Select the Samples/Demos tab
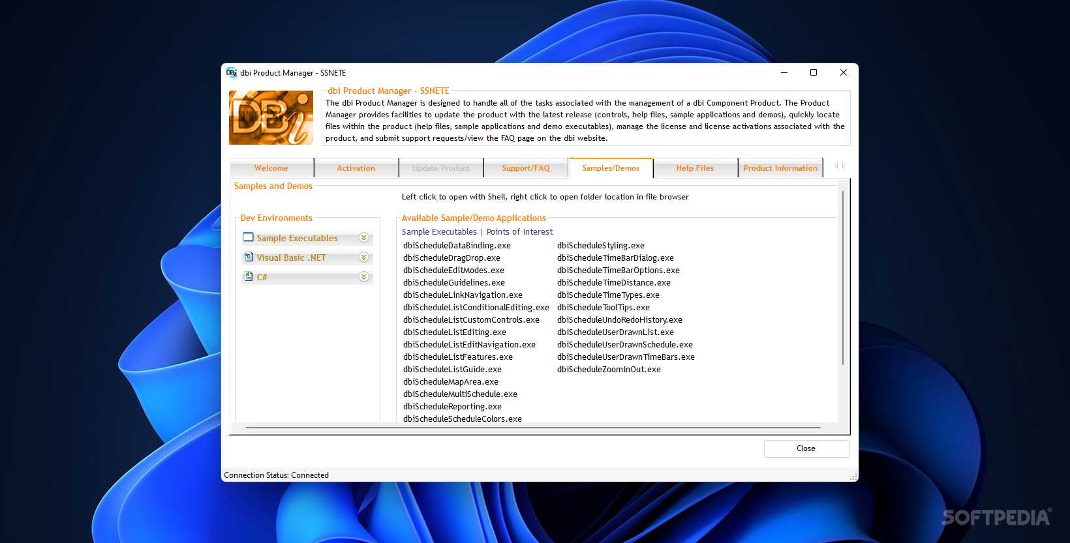This screenshot has height=543, width=1070. 611,168
